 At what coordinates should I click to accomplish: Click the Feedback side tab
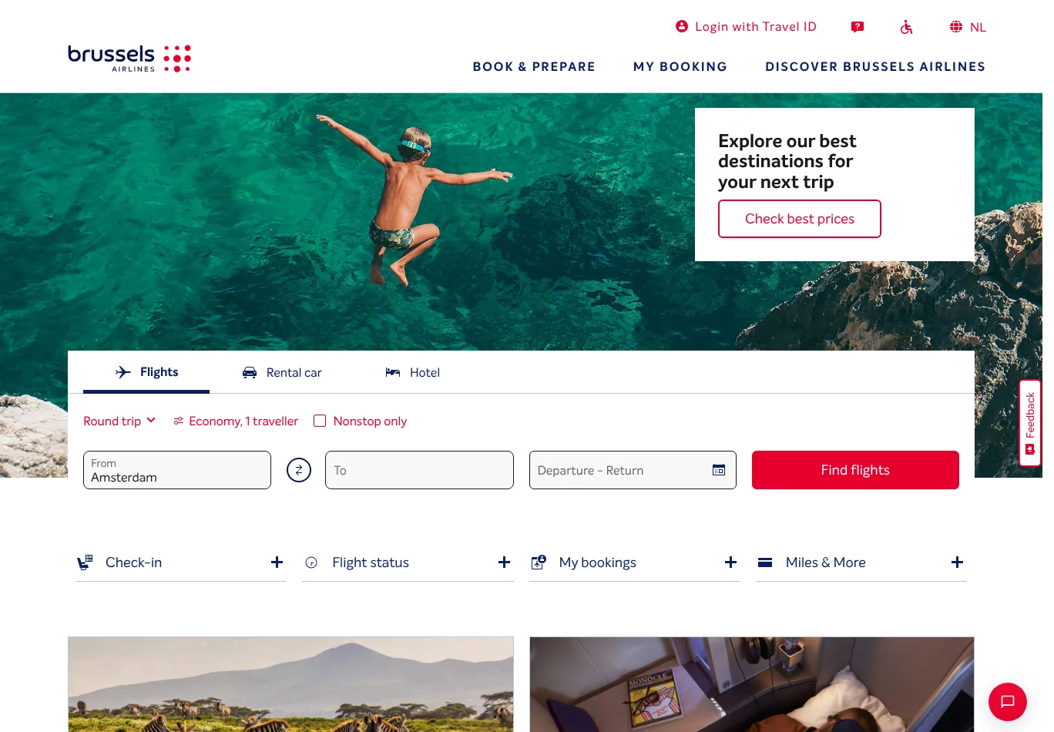pos(1030,423)
